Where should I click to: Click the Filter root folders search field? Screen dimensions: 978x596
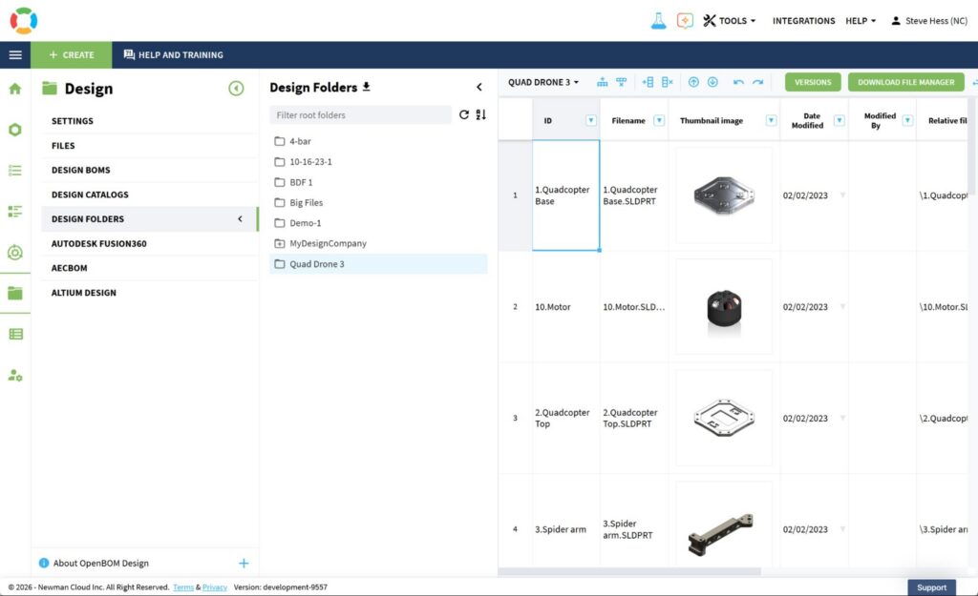[x=360, y=114]
